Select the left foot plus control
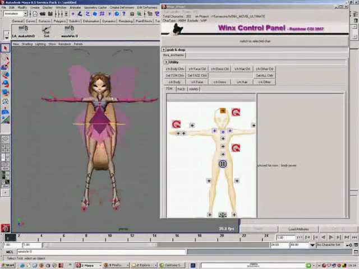Image resolution: width=359 pixels, height=269 pixels. click(210, 215)
